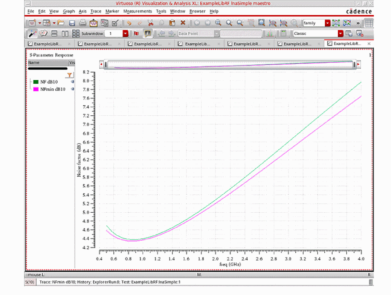
Task: Click the red X Delete icon
Action: 183,23
